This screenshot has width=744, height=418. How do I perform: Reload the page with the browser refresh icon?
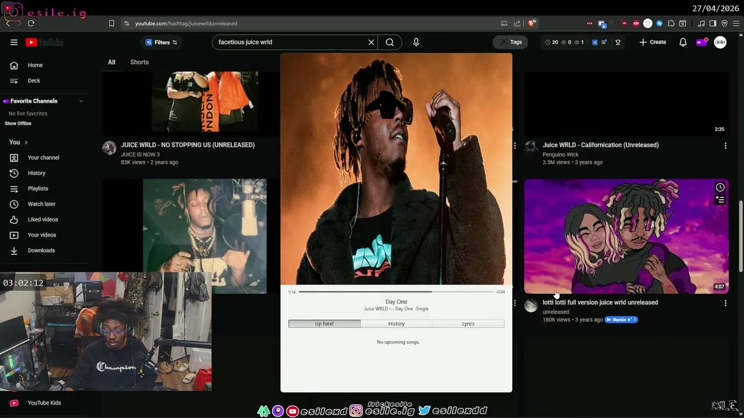point(31,23)
